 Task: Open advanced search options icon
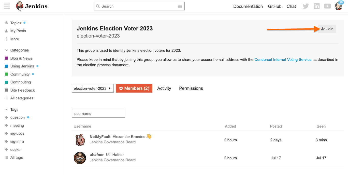180,6
